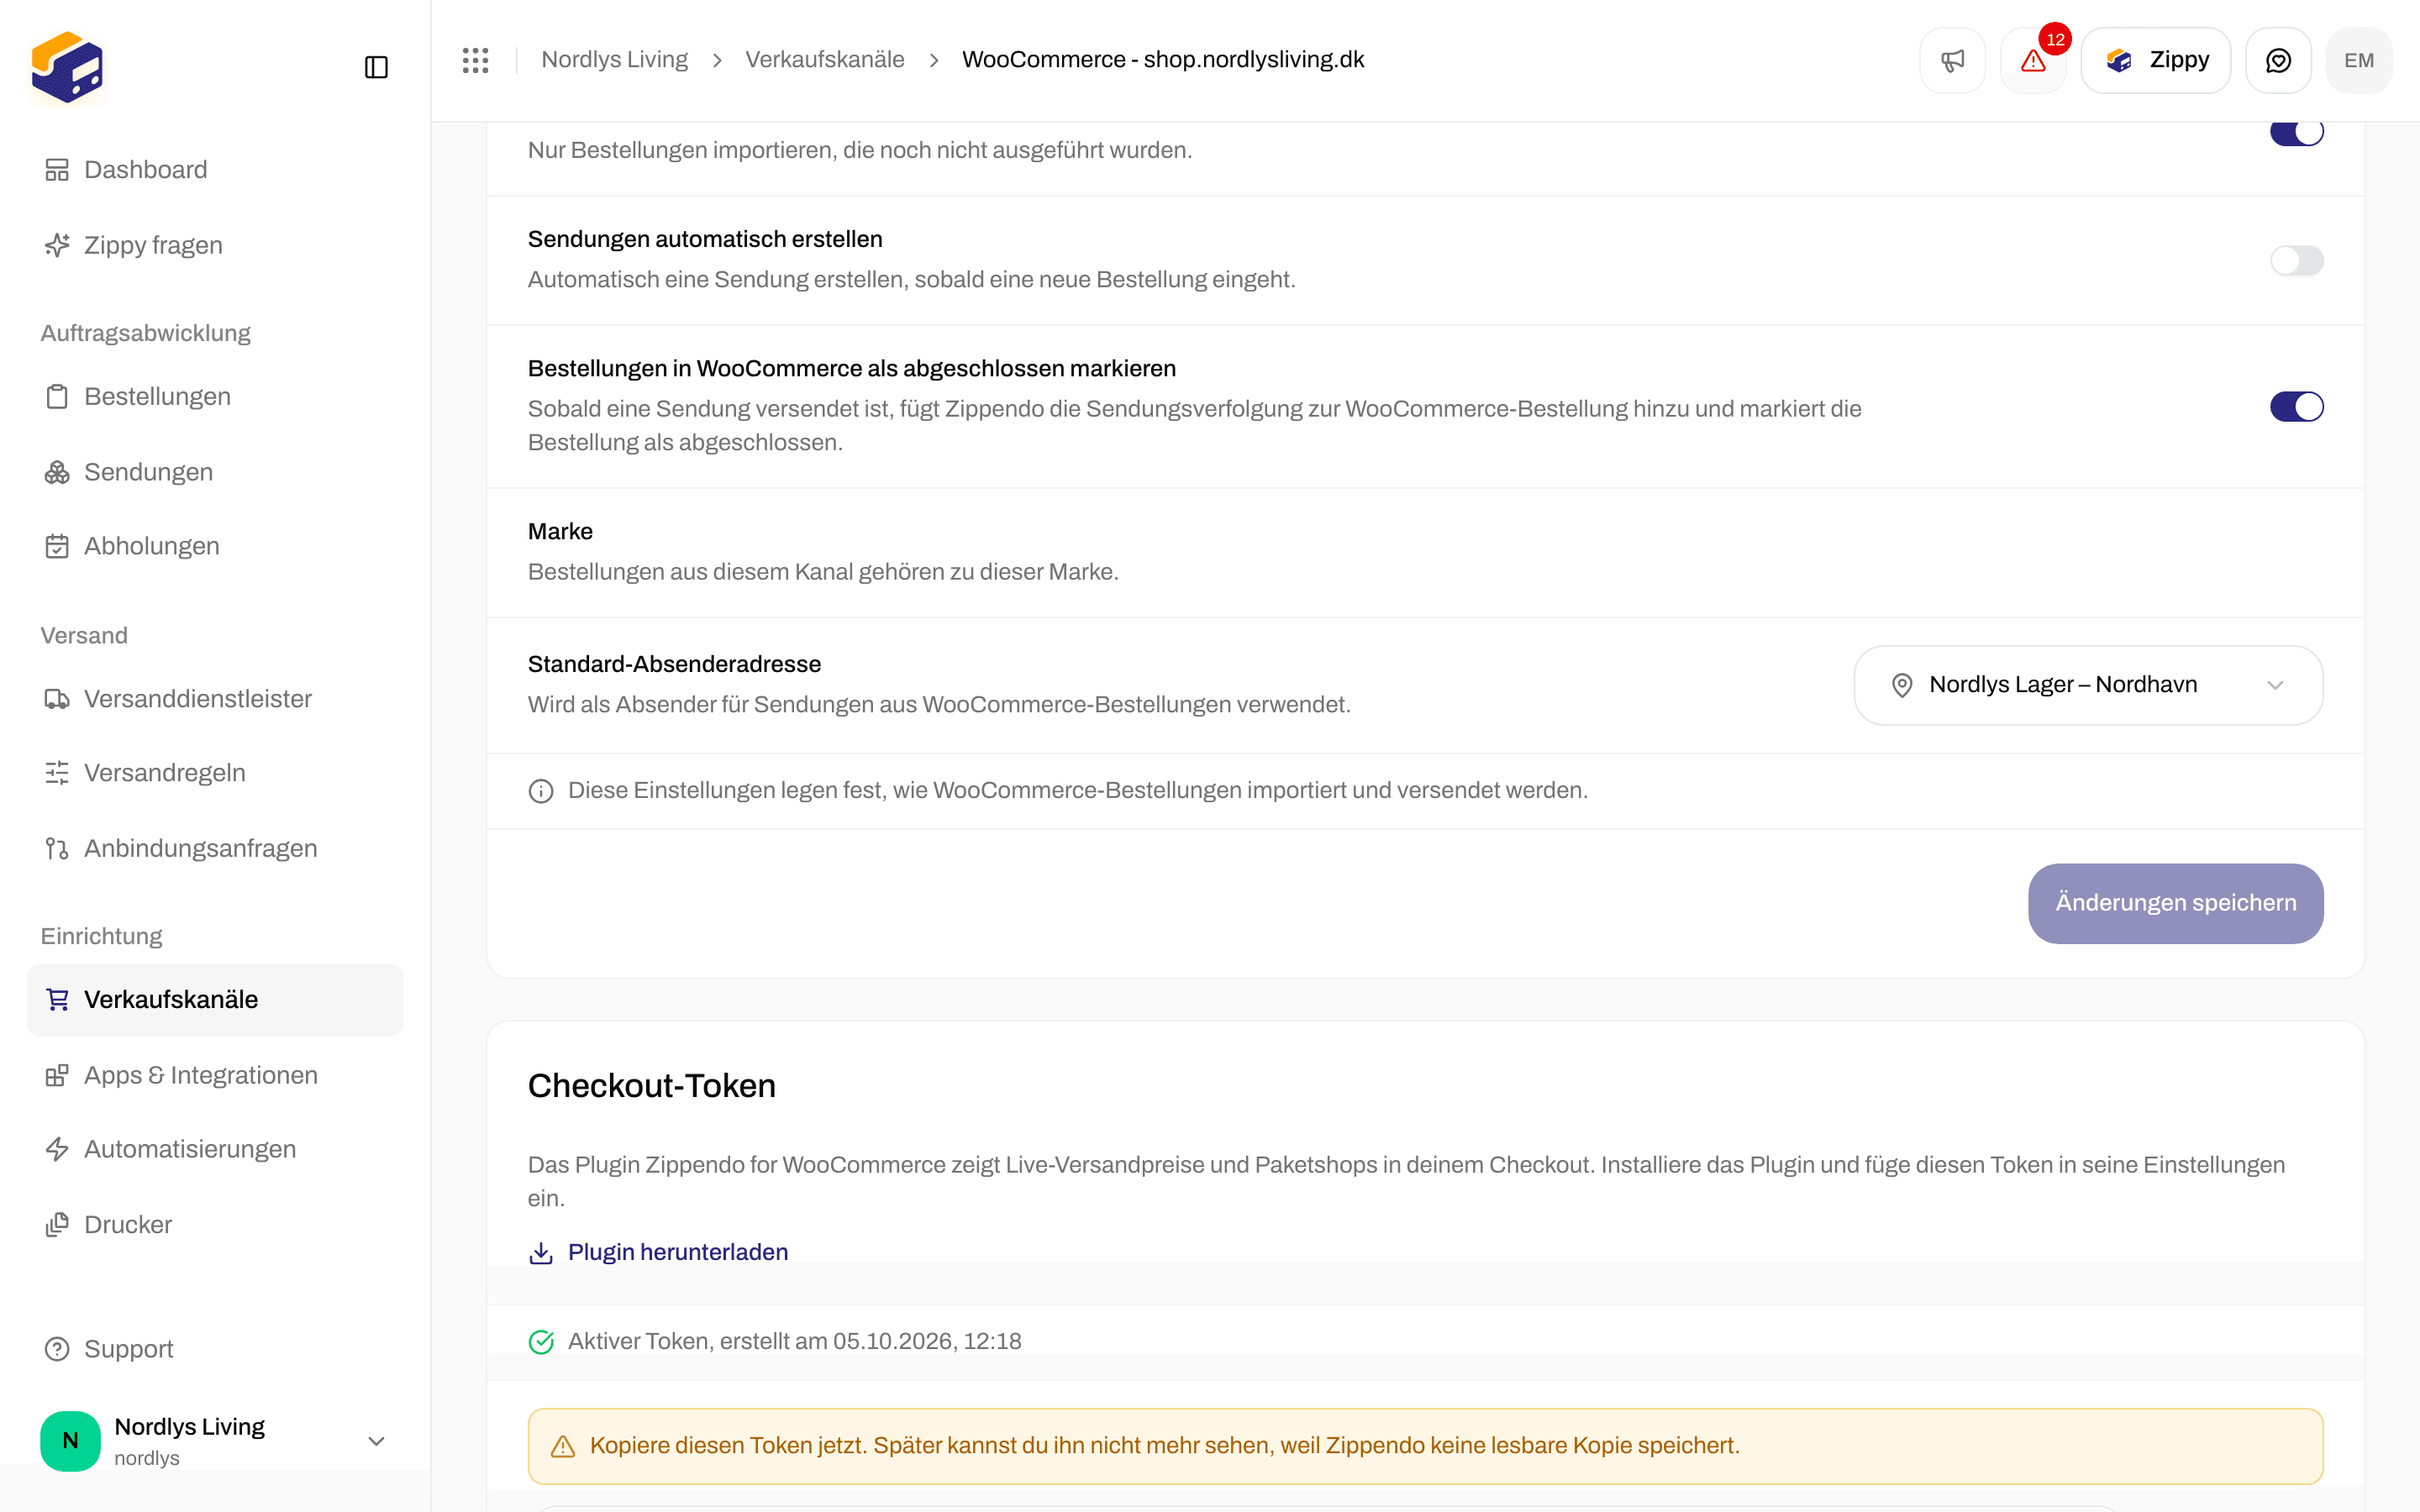Click the Drucker icon

[57, 1225]
